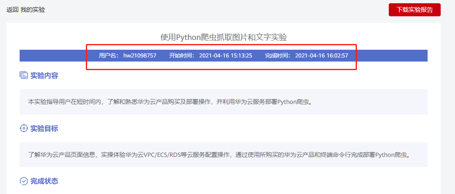Open the 我的实验 link
455x194 pixels.
click(33, 10)
